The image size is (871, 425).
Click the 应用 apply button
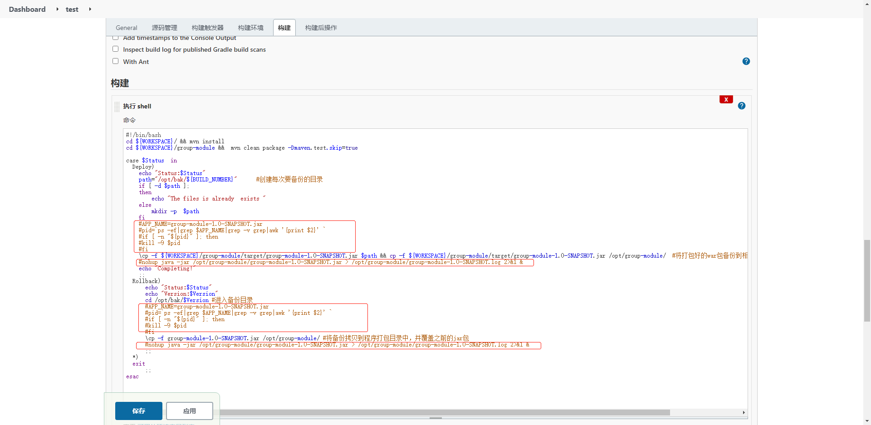point(189,411)
